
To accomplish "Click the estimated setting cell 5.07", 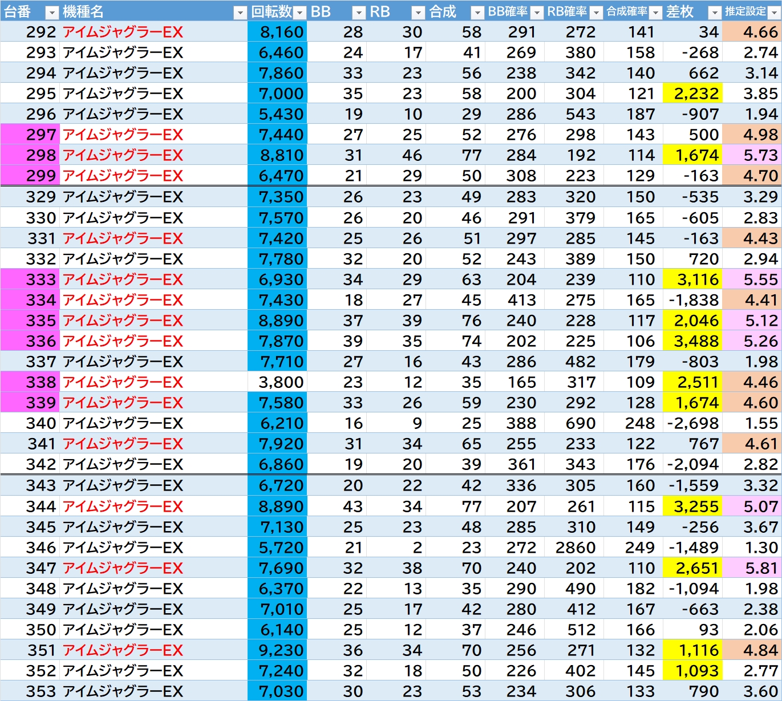I will [752, 506].
